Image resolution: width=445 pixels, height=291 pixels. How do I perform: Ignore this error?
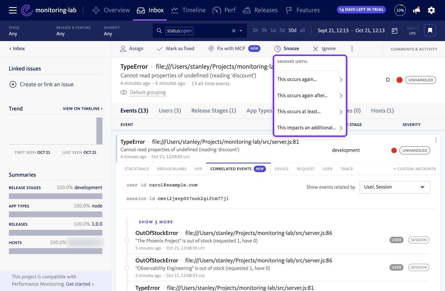click(x=324, y=49)
